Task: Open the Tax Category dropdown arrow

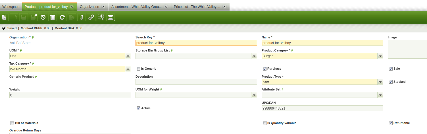Action: [x=128, y=69]
